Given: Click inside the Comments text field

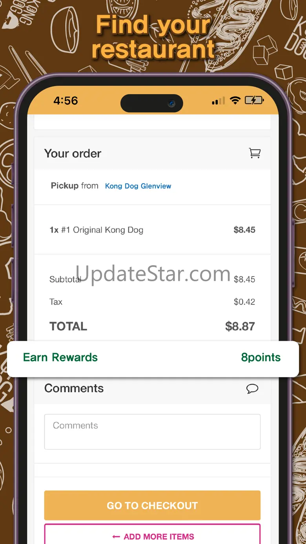Looking at the screenshot, I should (152, 432).
